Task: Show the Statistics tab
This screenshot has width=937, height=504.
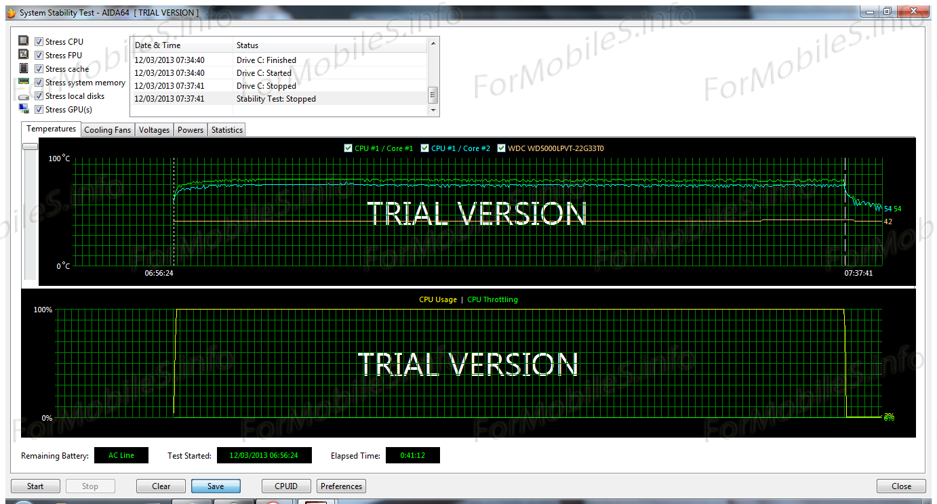Action: click(226, 130)
